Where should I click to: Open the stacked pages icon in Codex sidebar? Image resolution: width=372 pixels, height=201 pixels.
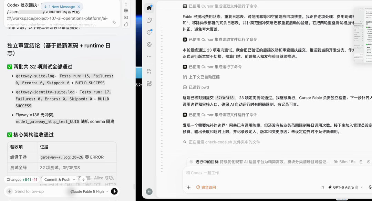[149, 20]
